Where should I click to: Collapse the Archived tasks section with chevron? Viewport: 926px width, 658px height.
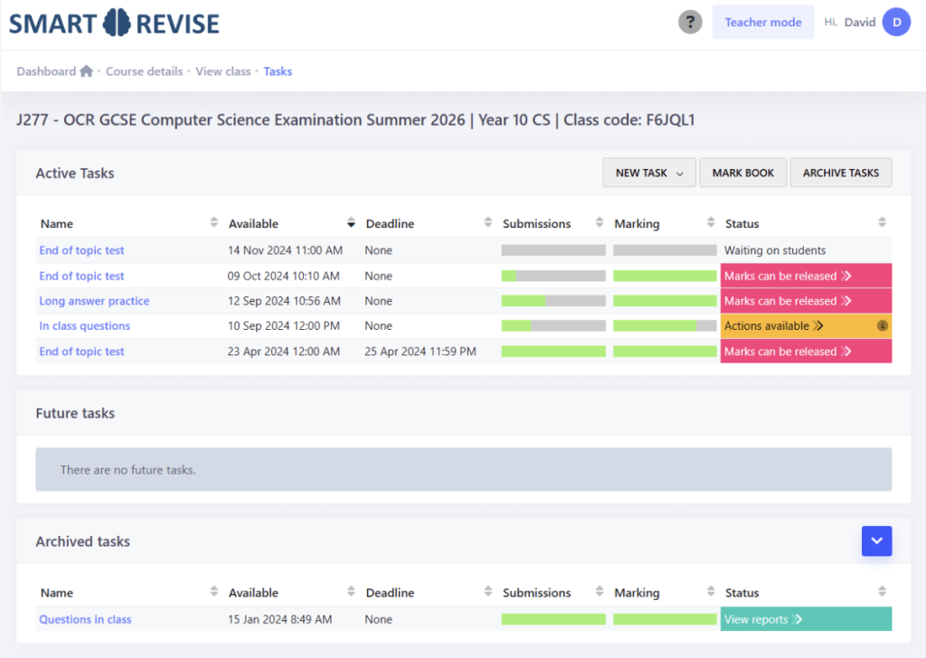(x=876, y=540)
